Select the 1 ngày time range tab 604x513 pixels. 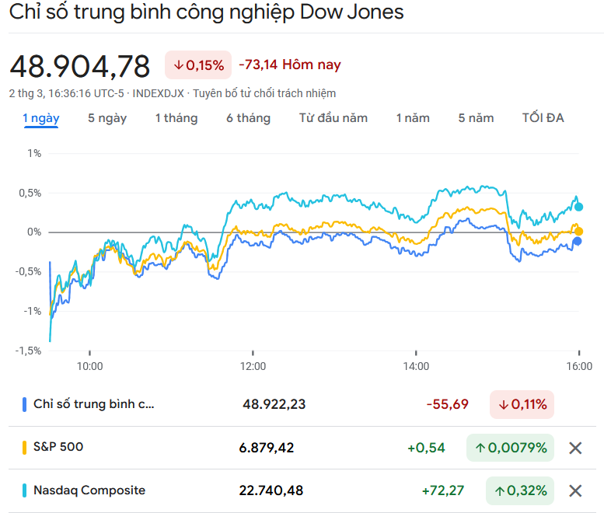tap(41, 118)
